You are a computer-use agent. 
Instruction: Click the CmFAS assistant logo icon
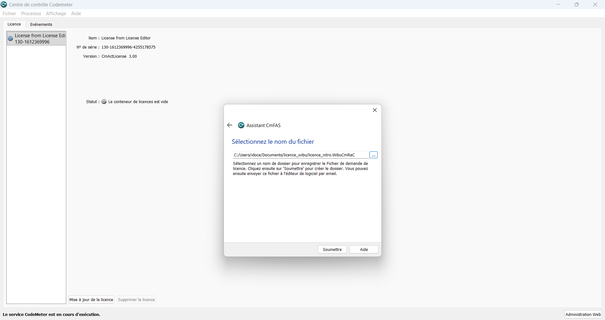click(x=241, y=125)
